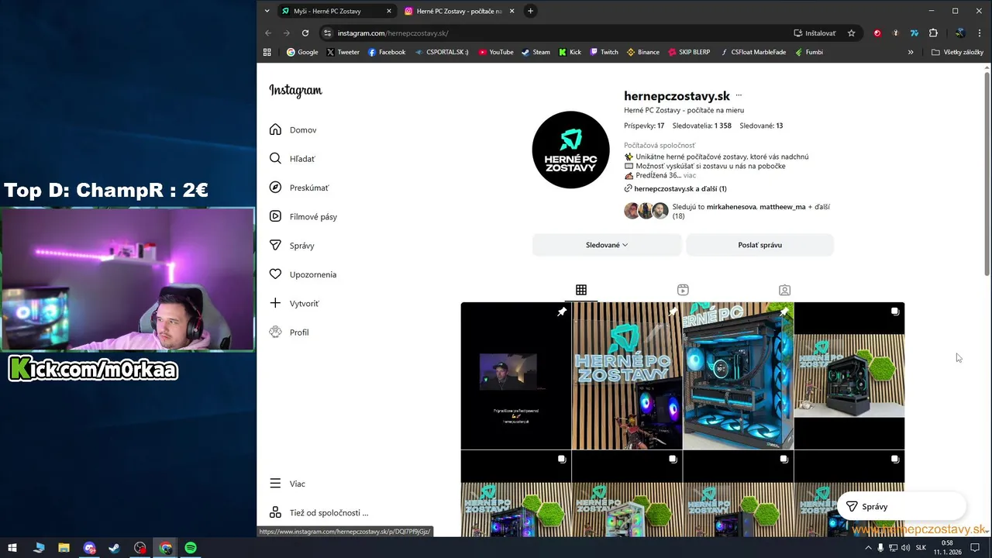The width and height of the screenshot is (992, 558).
Task: Show hidden system tray icons
Action: (x=868, y=548)
